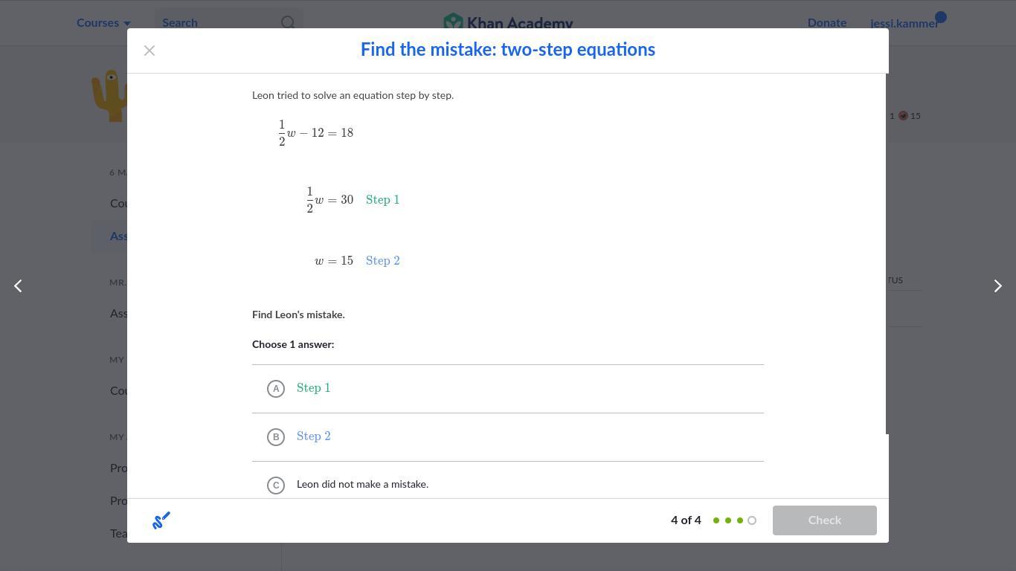The width and height of the screenshot is (1016, 571).
Task: Expand the Courses dropdown menu
Action: click(x=103, y=23)
